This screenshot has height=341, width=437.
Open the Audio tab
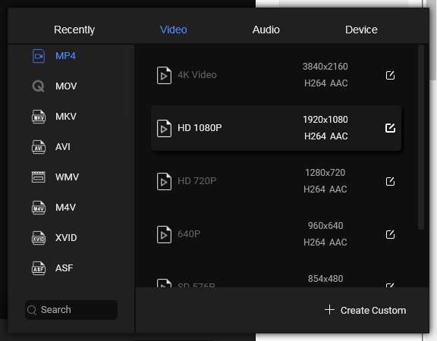266,30
